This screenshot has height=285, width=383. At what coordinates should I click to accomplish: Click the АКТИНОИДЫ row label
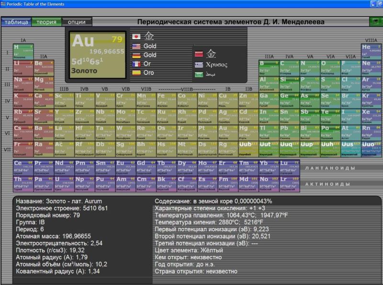pos(328,184)
